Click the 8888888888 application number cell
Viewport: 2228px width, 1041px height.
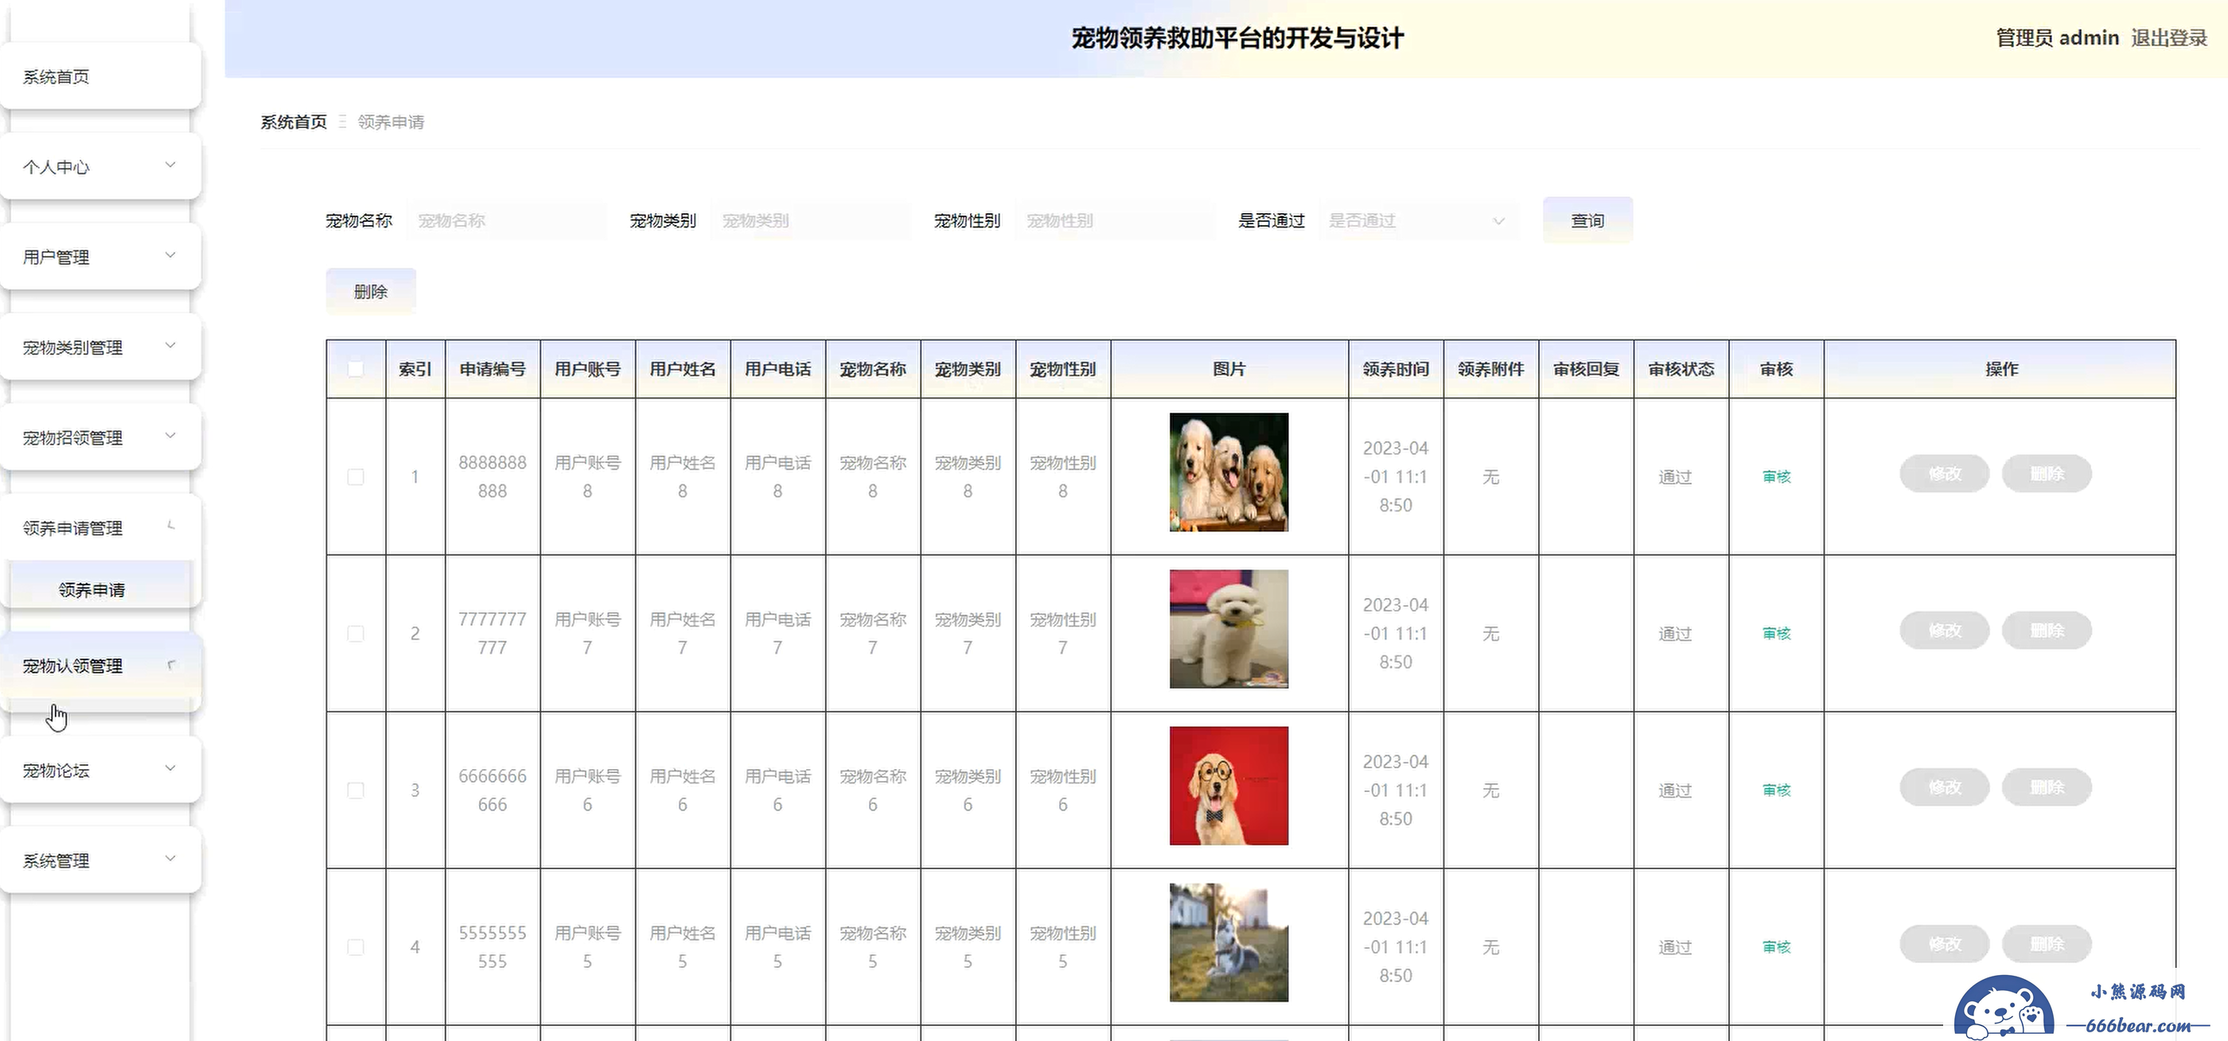[x=493, y=476]
